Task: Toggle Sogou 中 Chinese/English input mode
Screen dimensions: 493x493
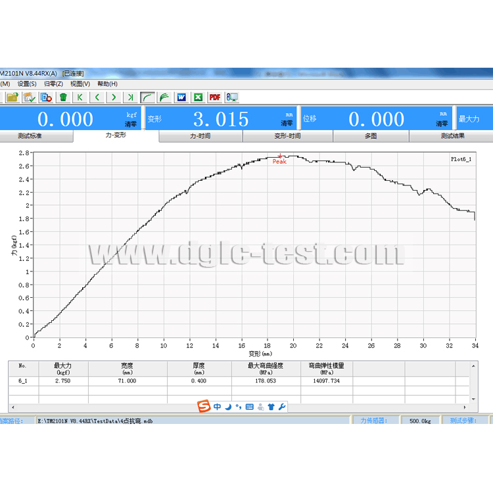Action: [x=217, y=407]
